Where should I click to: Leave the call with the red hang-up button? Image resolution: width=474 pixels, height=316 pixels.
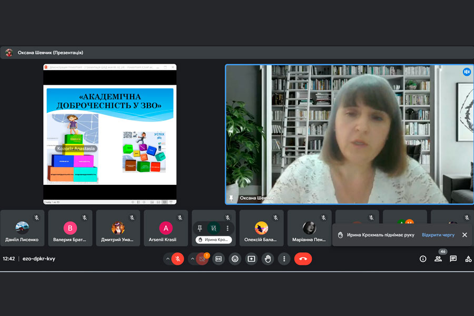tap(303, 259)
